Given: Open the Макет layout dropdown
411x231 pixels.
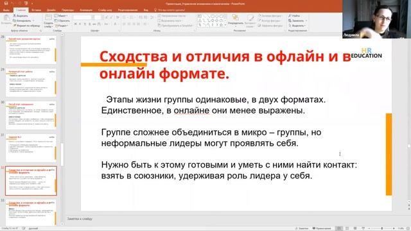Looking at the screenshot, I should tap(62, 15).
